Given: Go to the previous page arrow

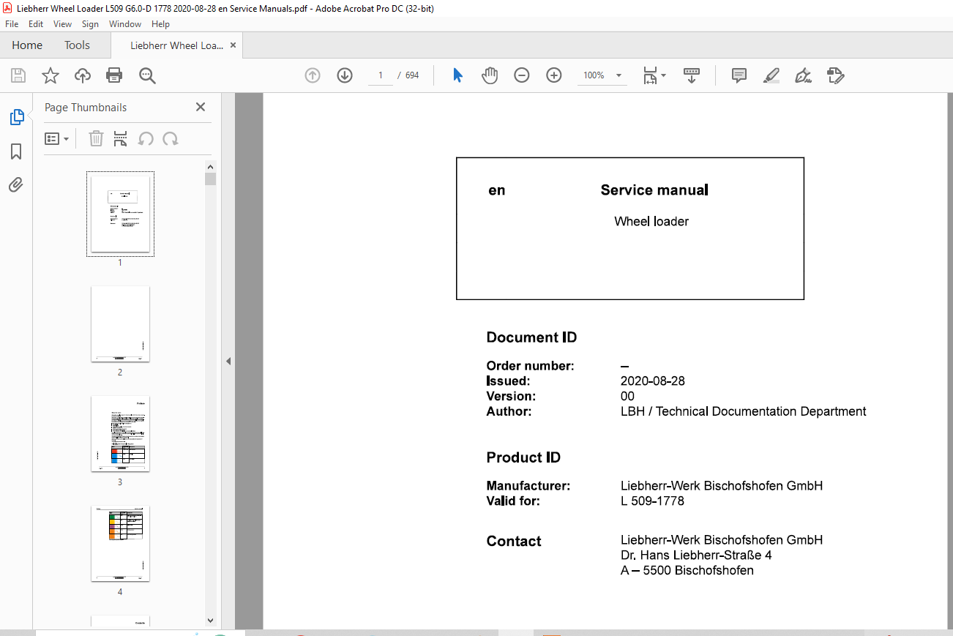Looking at the screenshot, I should tap(313, 75).
